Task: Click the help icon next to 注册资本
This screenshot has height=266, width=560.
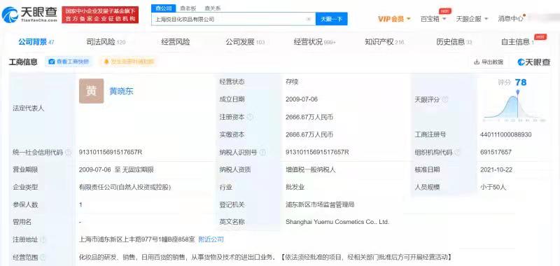Action: coord(250,117)
